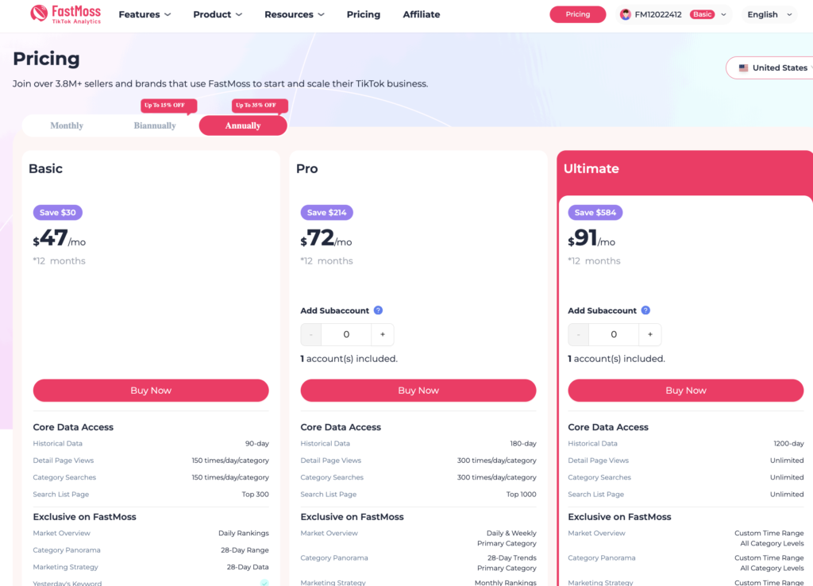Click the Ultimate plan 1200-day value
The width and height of the screenshot is (813, 586).
point(788,443)
